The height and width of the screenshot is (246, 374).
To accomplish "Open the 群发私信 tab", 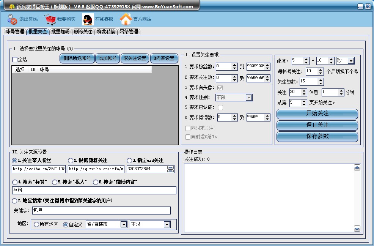I will pos(106,32).
